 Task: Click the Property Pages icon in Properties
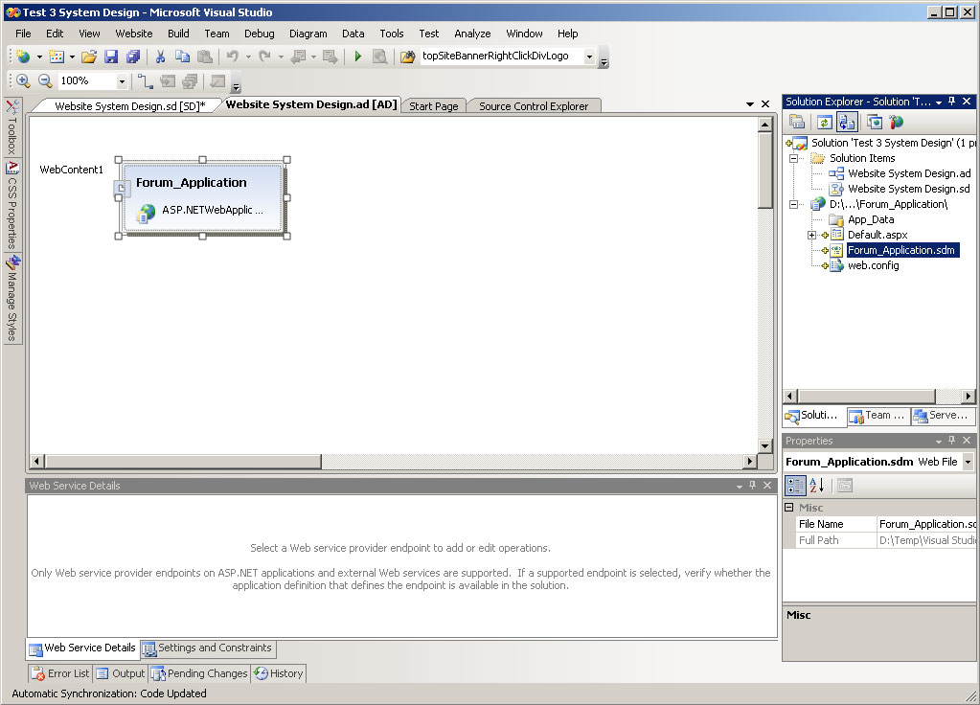tap(845, 486)
